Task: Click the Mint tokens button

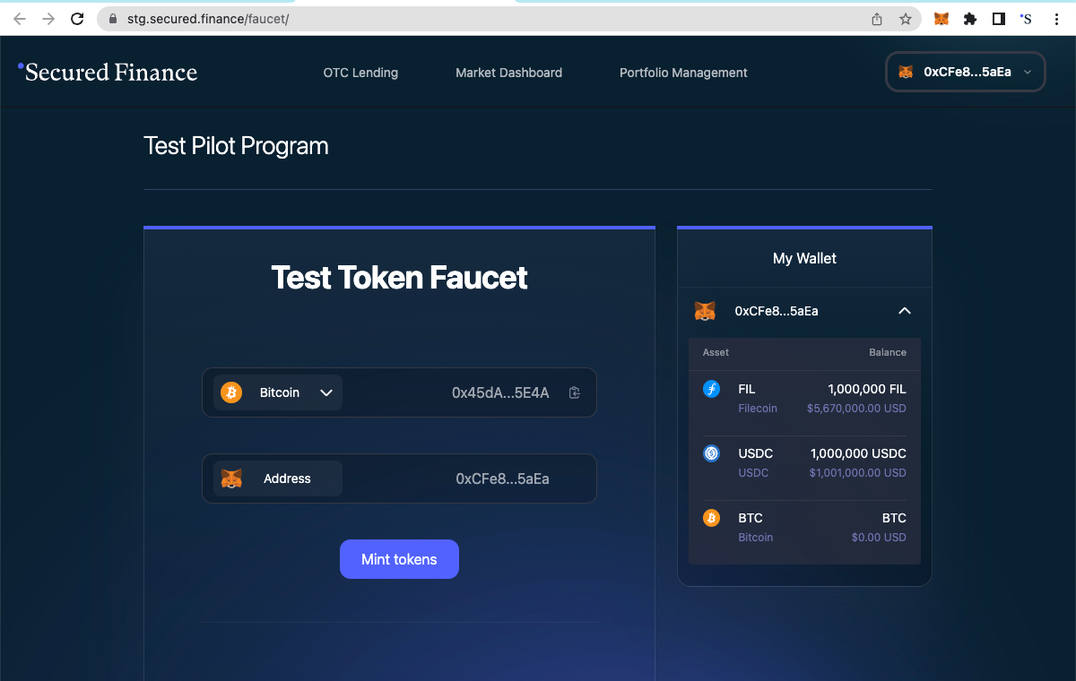Action: point(399,559)
